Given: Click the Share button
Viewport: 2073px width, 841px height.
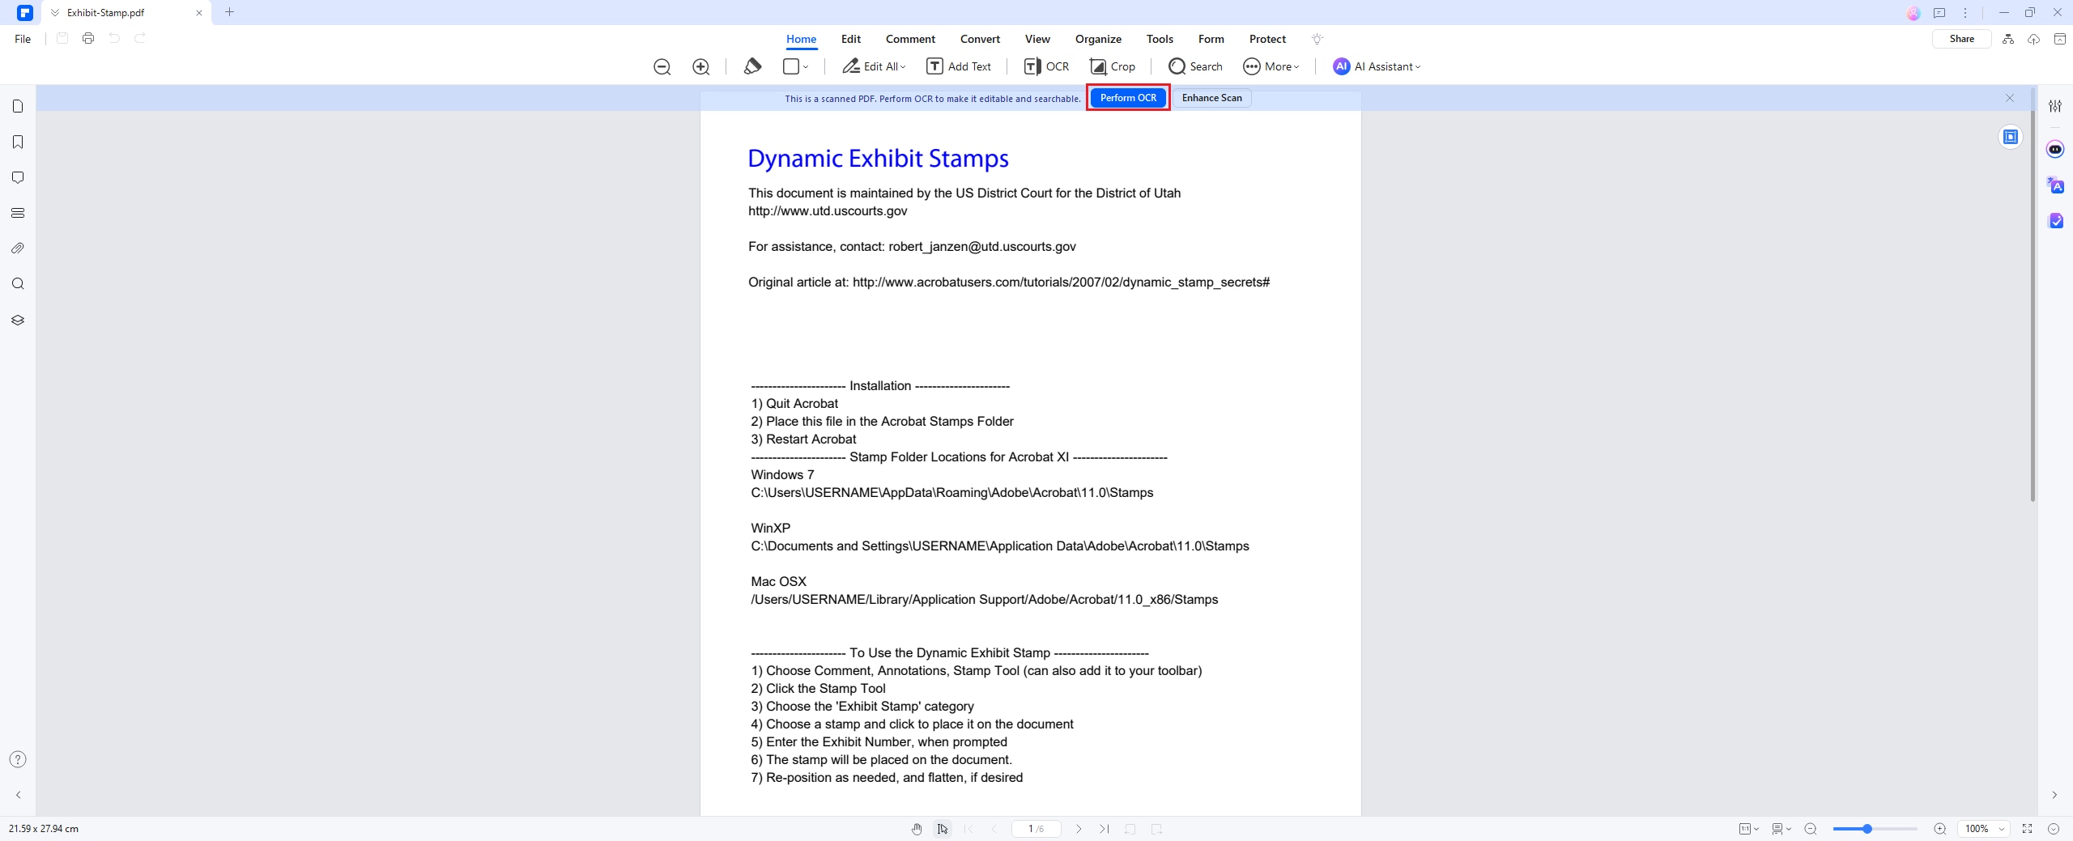Looking at the screenshot, I should click(x=1961, y=39).
